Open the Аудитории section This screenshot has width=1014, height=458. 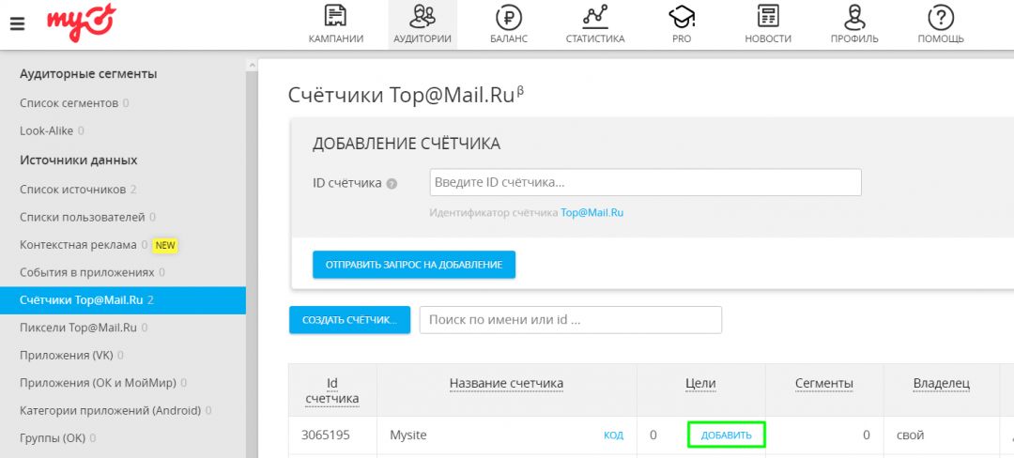click(x=422, y=24)
